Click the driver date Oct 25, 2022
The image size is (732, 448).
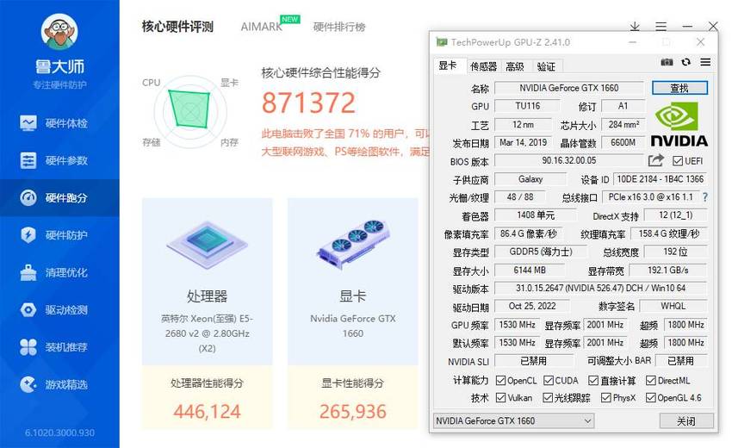pos(532,306)
